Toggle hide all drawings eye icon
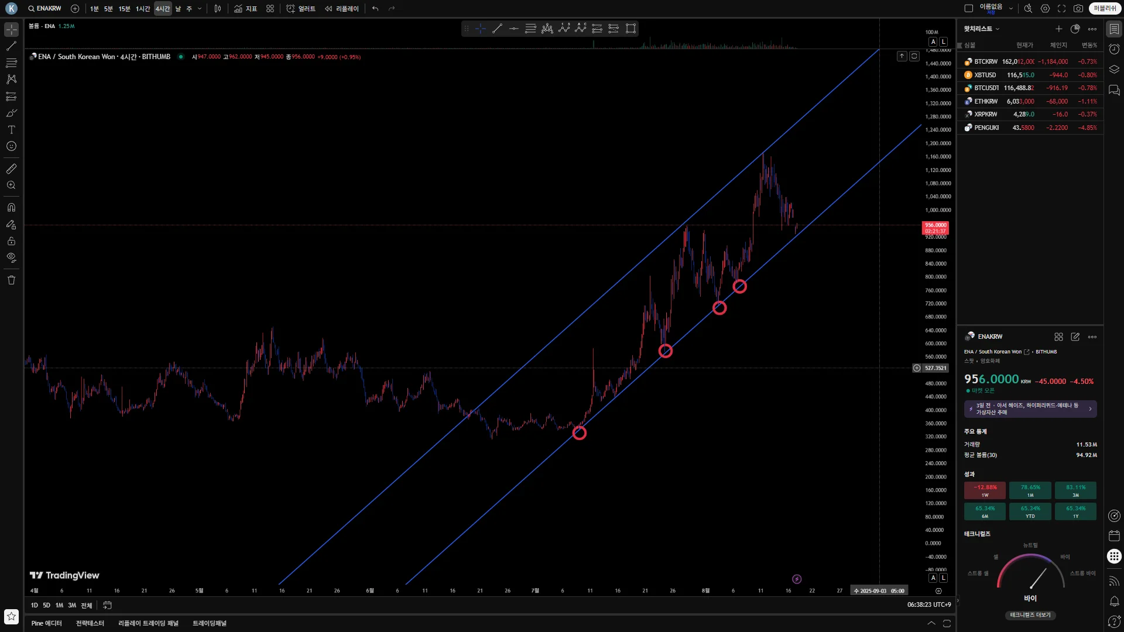The width and height of the screenshot is (1124, 632). pos(11,257)
